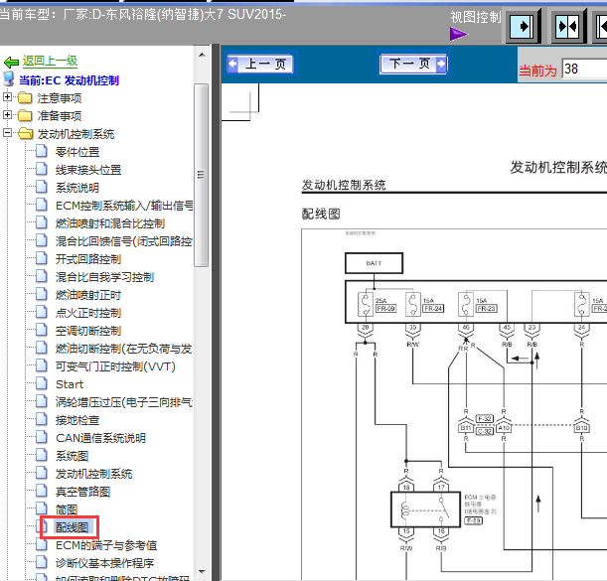The height and width of the screenshot is (581, 607).
Task: Click the tree panel scroll up arrow
Action: pyautogui.click(x=202, y=55)
